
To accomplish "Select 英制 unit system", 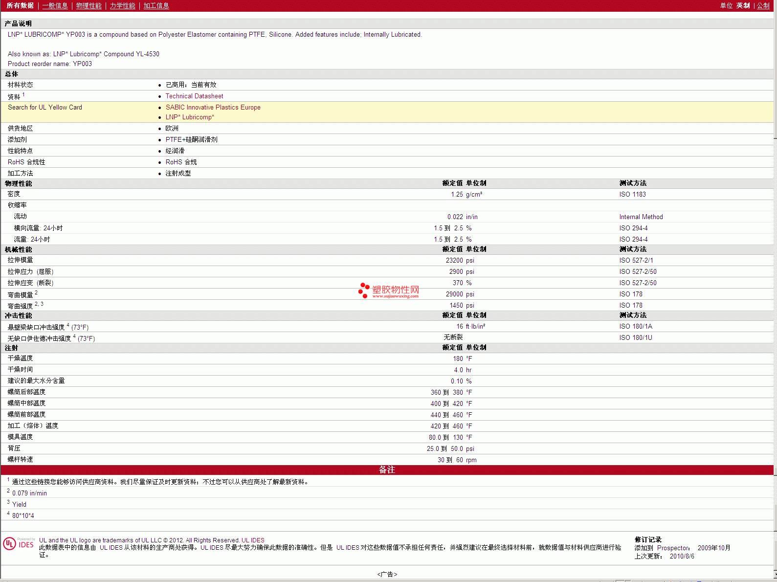I will [743, 6].
